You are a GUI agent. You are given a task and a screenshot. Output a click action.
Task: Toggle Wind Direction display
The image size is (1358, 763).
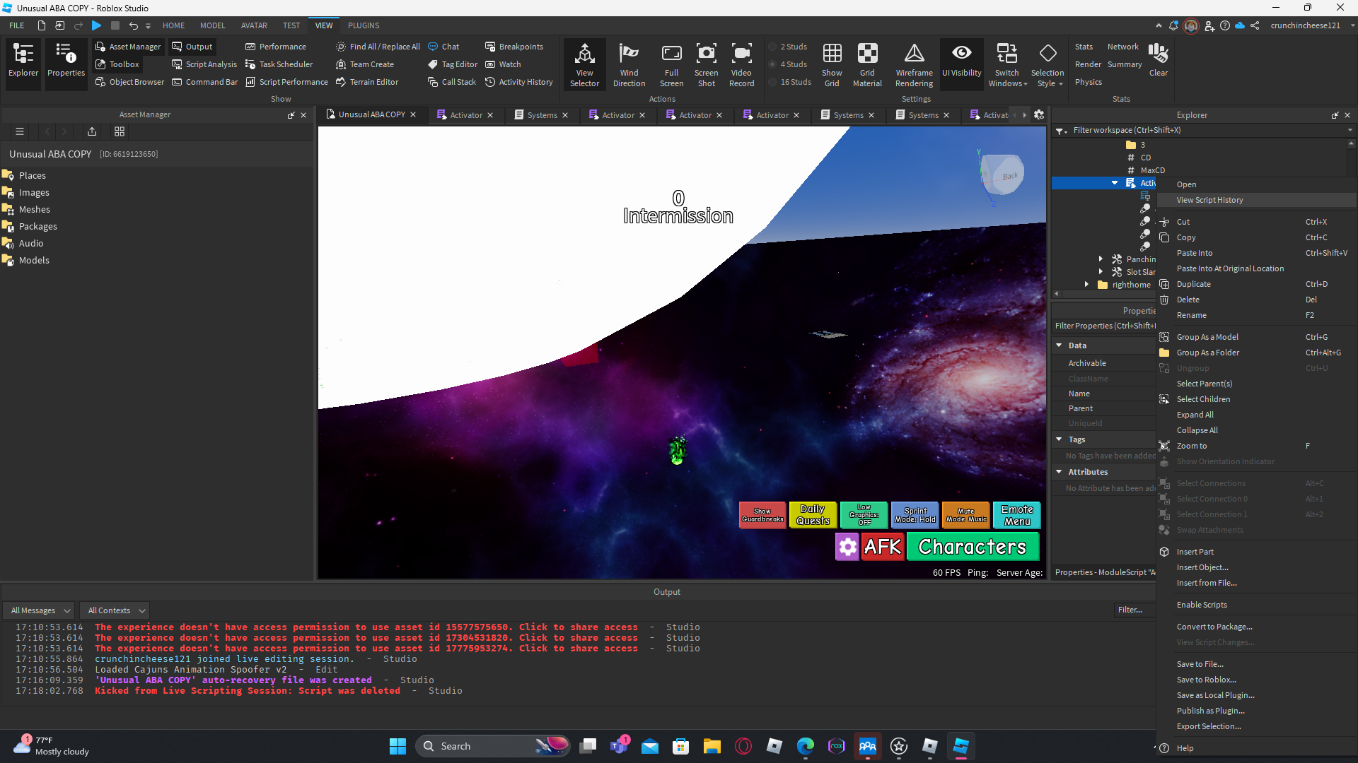629,64
